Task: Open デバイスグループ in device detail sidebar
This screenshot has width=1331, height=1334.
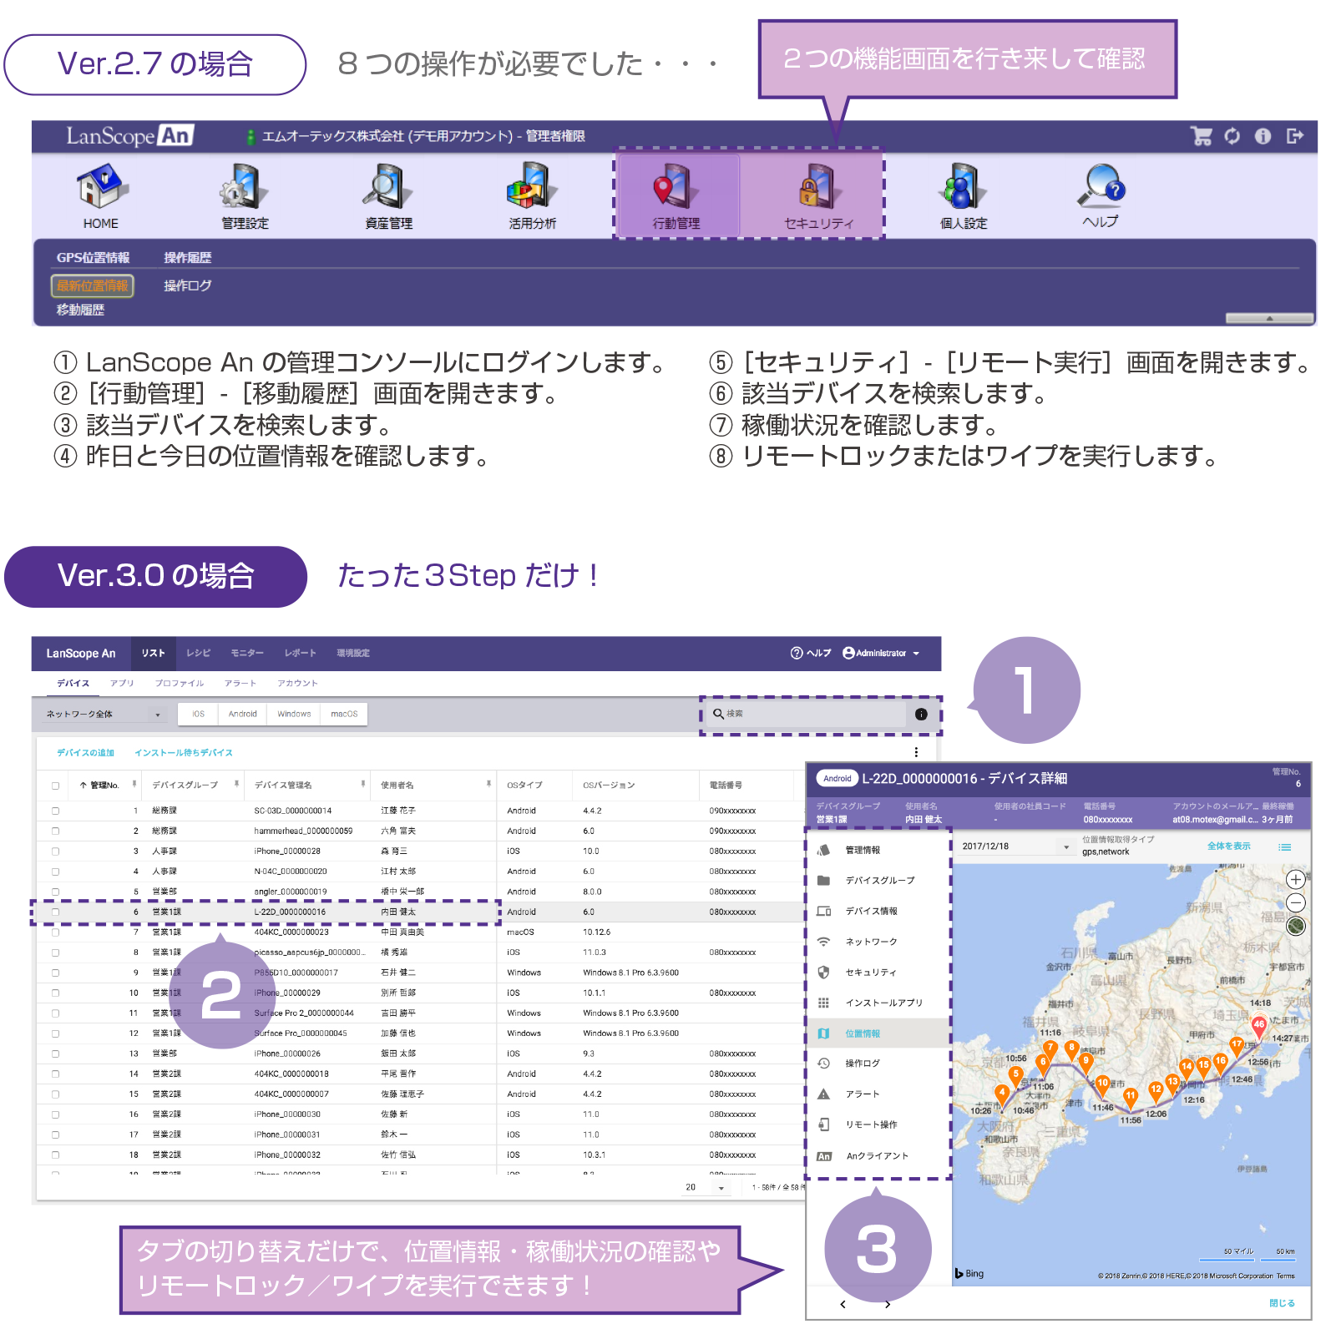Action: [x=880, y=880]
